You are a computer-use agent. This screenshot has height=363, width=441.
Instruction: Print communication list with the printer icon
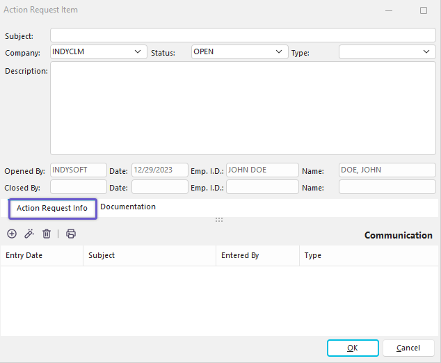(71, 234)
